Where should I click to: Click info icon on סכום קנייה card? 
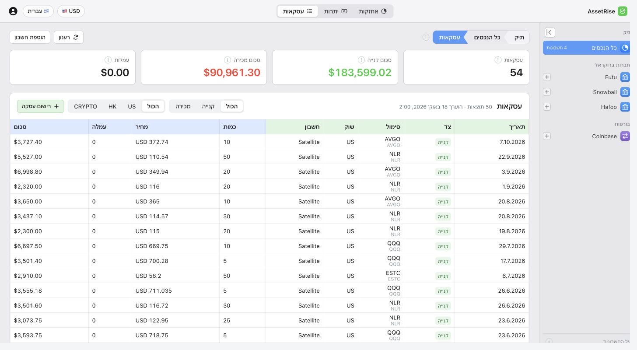[361, 60]
